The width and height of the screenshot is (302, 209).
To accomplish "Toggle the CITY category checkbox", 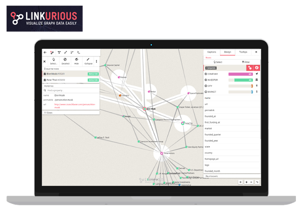I will (206, 86).
